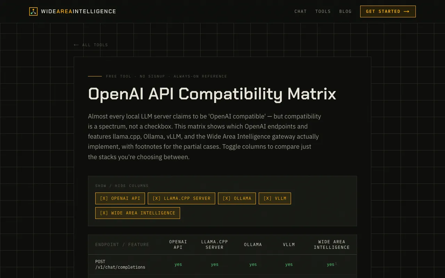Click the ENDPOINT / FEATURE column header
Viewport: 445px width, 278px height.
coord(122,245)
